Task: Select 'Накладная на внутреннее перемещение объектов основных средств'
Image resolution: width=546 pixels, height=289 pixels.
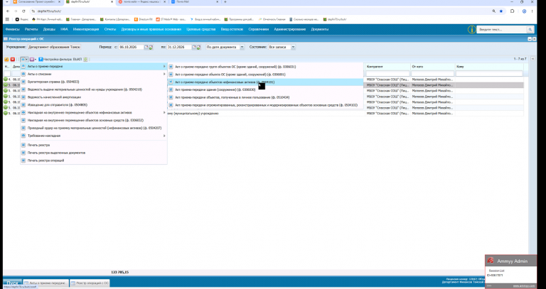Action: point(94,120)
